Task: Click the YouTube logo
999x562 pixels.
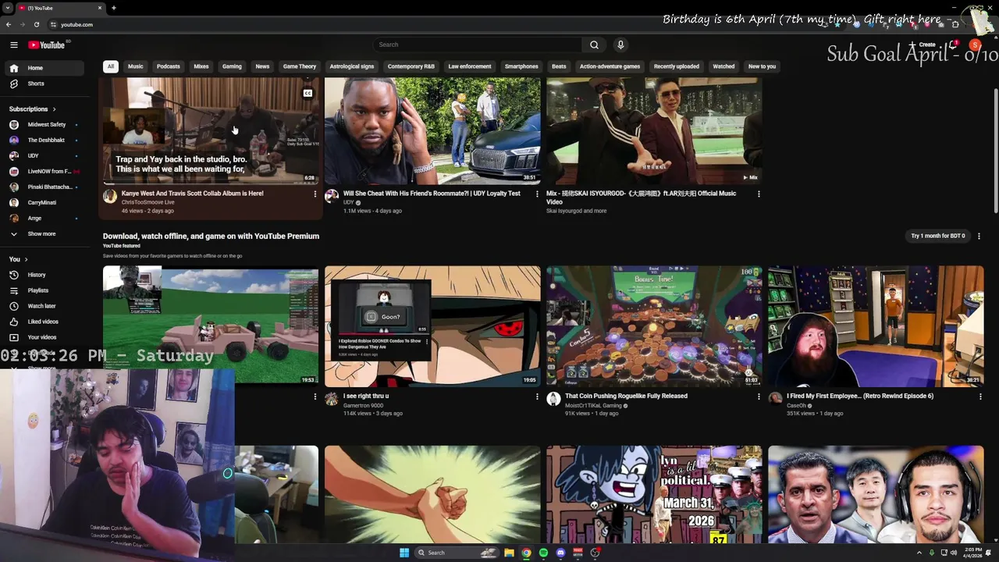Action: coord(47,44)
